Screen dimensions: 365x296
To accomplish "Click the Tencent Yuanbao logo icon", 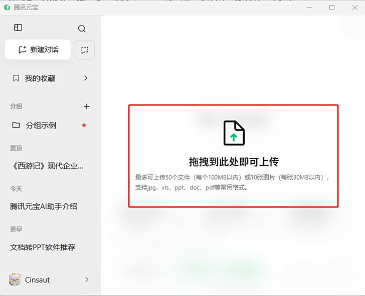I will (7, 7).
